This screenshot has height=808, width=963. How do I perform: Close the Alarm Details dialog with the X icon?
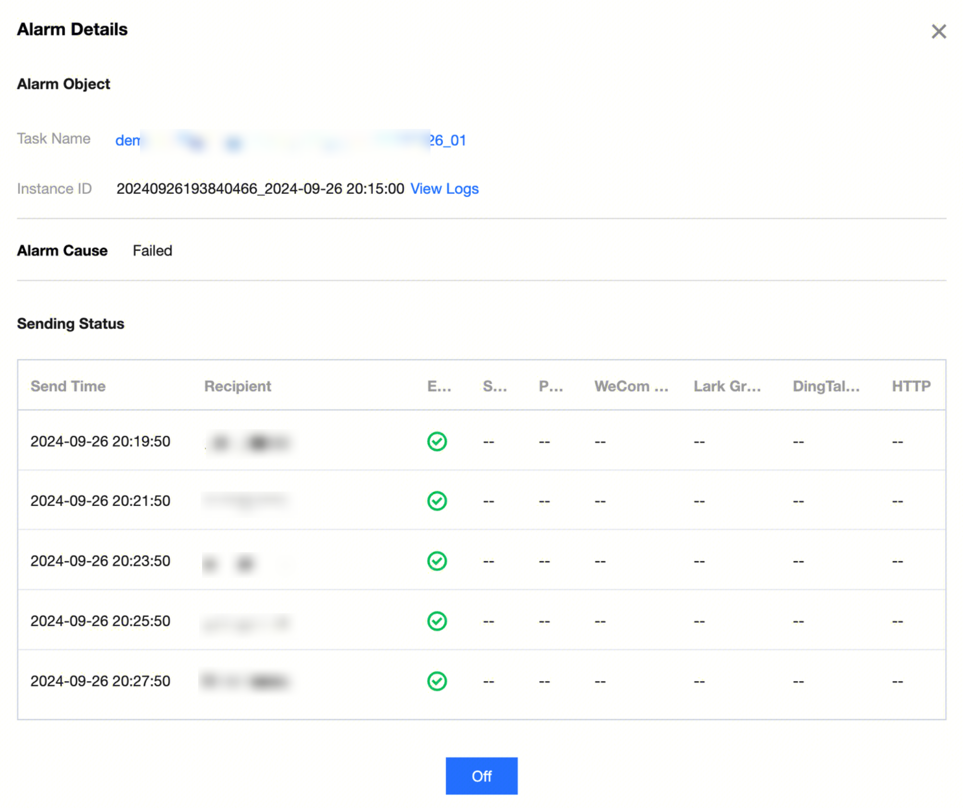[x=938, y=32]
